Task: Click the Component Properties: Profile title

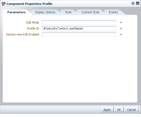Action: (29, 4)
